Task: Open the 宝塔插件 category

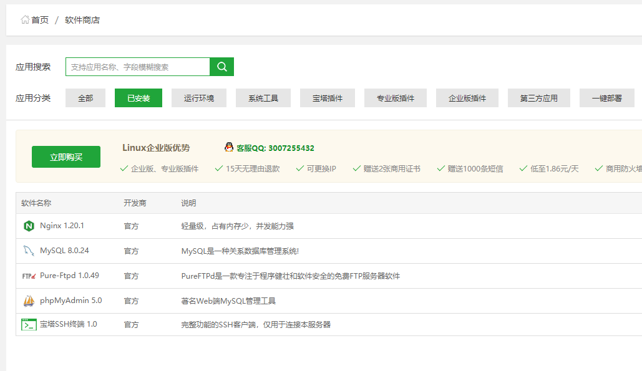Action: click(x=328, y=98)
